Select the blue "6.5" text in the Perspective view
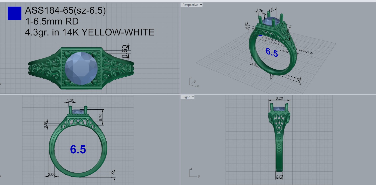This screenshot has width=376, height=185. (272, 52)
